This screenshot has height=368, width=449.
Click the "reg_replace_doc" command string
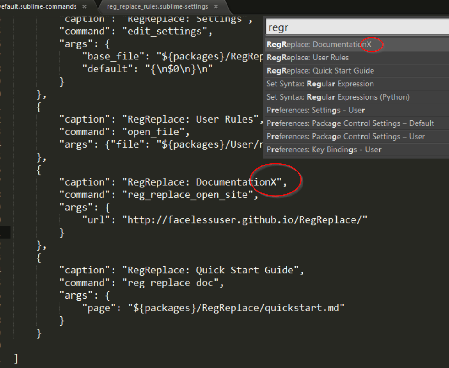(170, 283)
